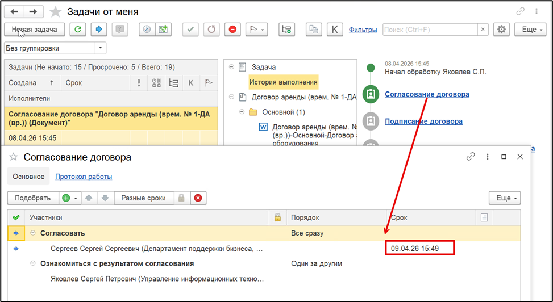
Task: Click the green plus sheet toolbar icon
Action: (163, 30)
